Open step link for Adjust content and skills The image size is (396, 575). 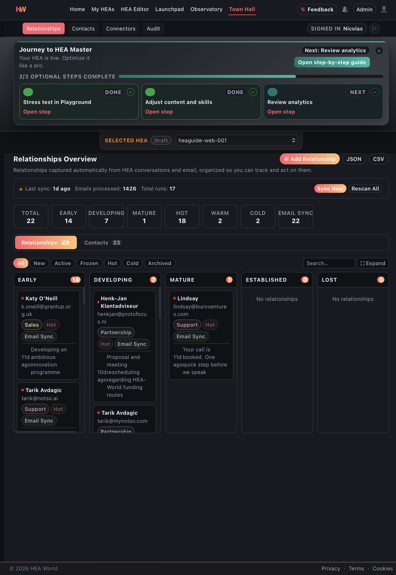tap(159, 112)
